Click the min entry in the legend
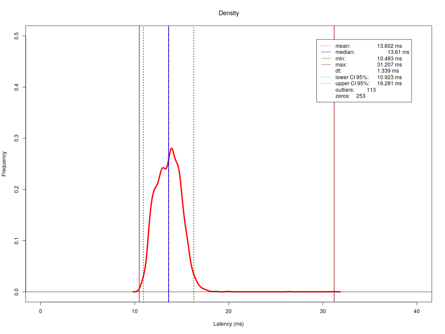 (x=340, y=58)
